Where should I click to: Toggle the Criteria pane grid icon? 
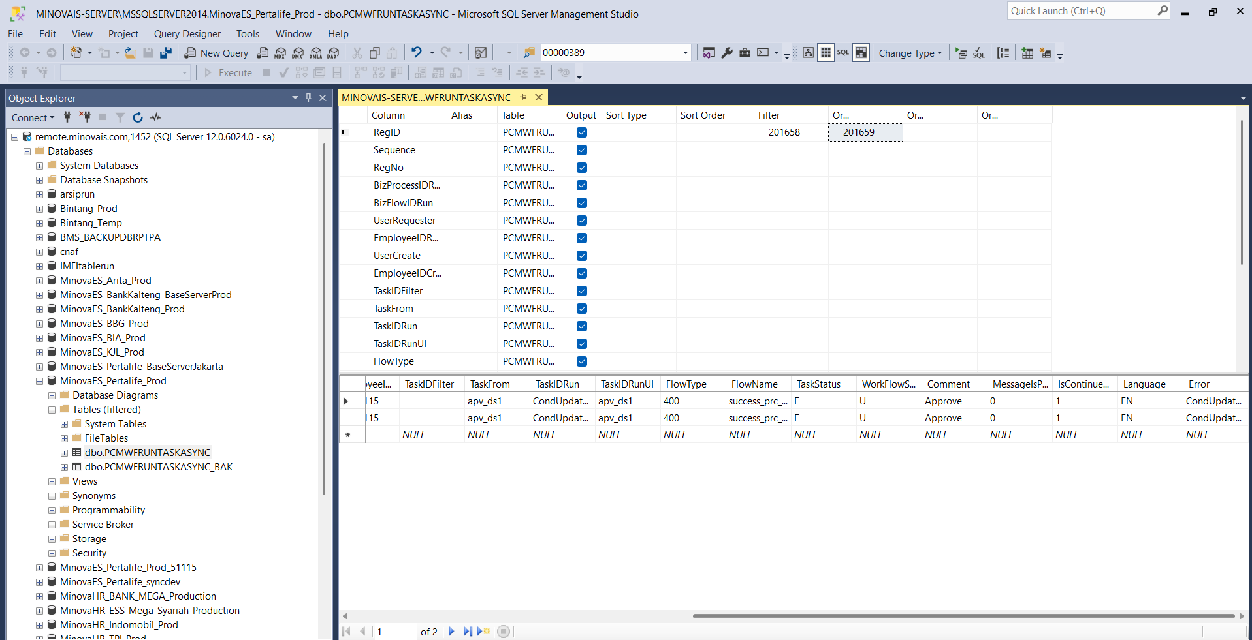[x=826, y=53]
